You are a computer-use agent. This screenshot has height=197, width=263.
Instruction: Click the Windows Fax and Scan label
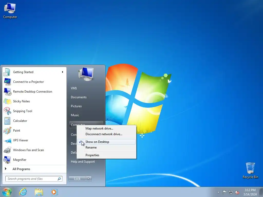pos(29,150)
